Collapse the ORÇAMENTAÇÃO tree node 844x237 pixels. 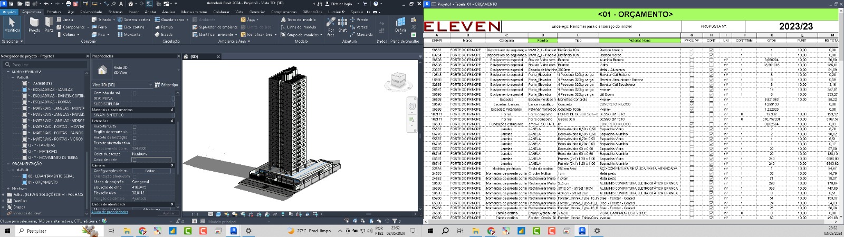coord(8,164)
